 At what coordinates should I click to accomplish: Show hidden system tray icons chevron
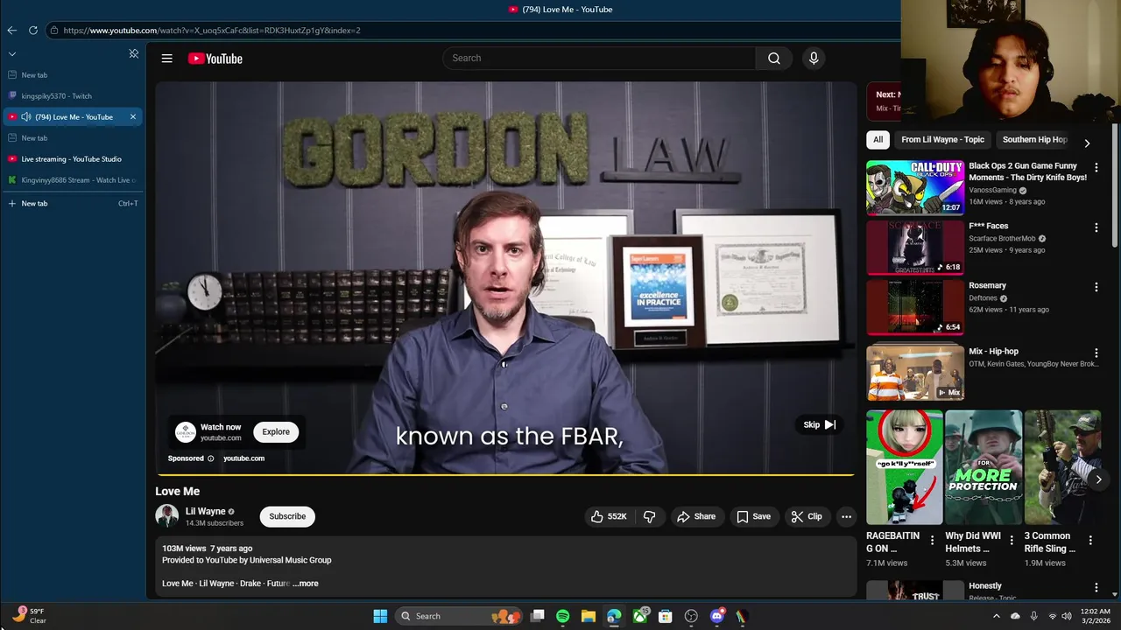996,616
